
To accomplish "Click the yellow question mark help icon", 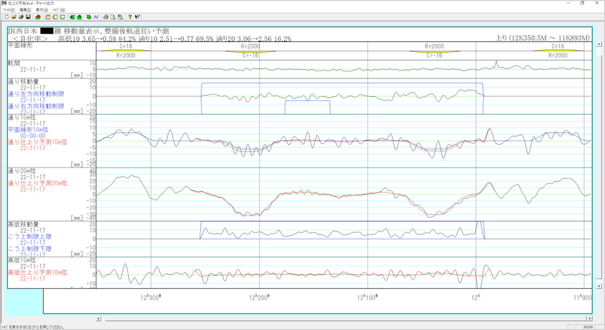I will tap(130, 17).
